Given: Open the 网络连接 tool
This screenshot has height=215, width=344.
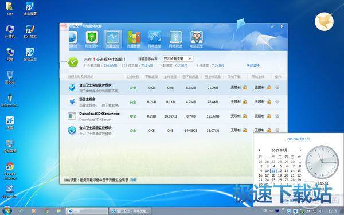Looking at the screenshot, I should tap(154, 40).
